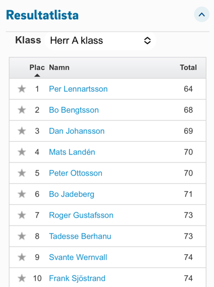Image resolution: width=214 pixels, height=287 pixels.
Task: Open Tadesse Berhanu's result details
Action: tap(80, 236)
